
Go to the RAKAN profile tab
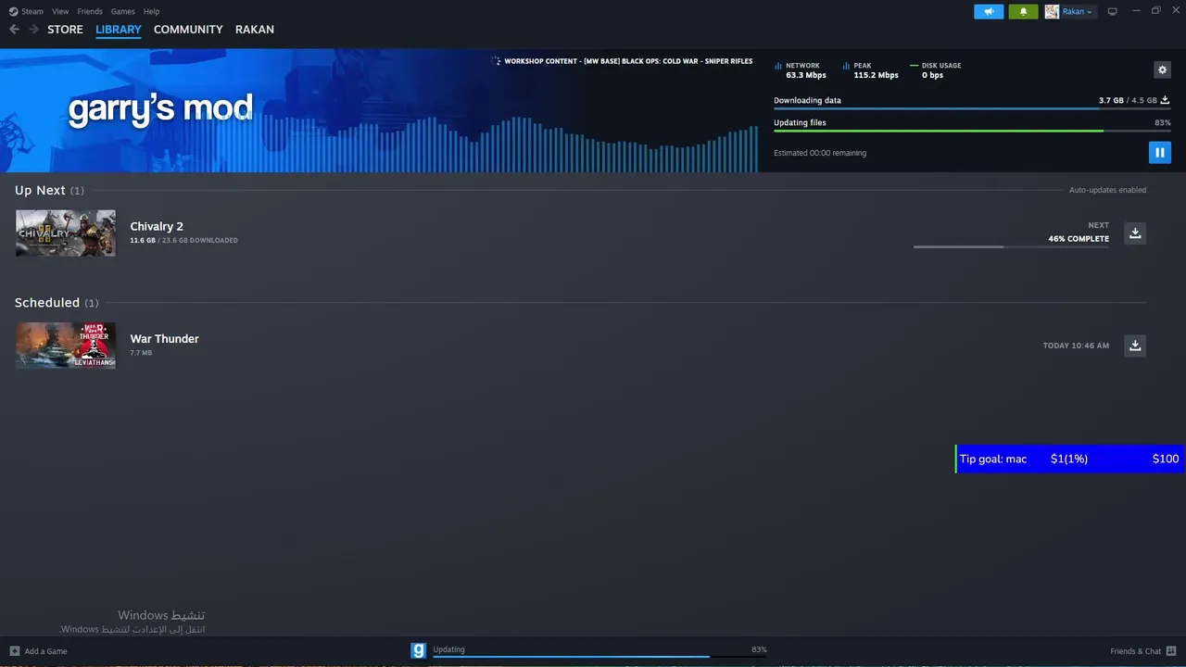(x=255, y=30)
